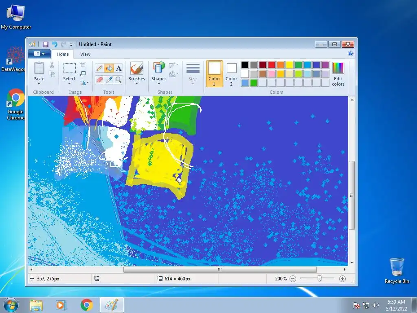Viewport: 417px width, 313px height.
Task: Open My Computer desktop icon
Action: tap(16, 16)
